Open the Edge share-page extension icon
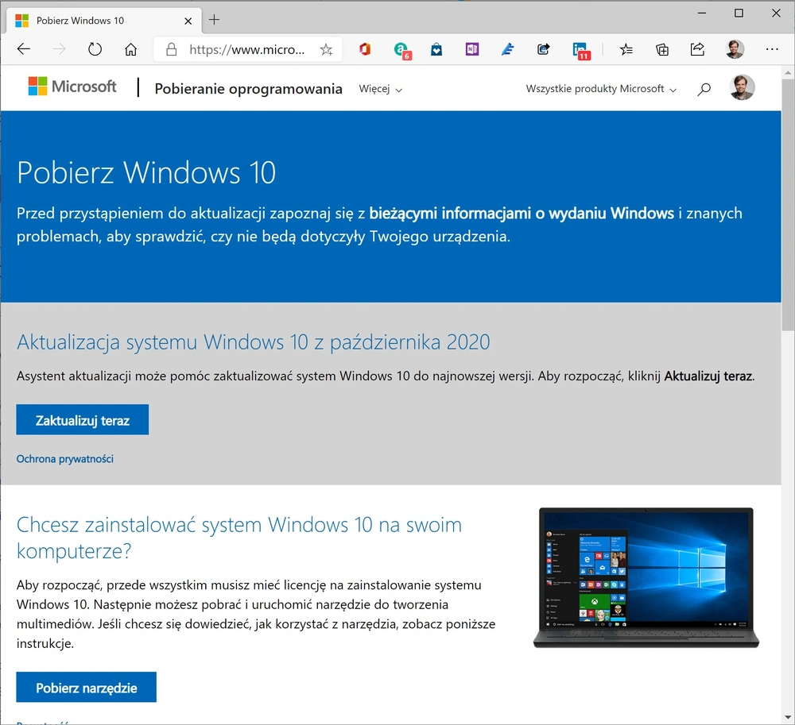 pos(543,49)
